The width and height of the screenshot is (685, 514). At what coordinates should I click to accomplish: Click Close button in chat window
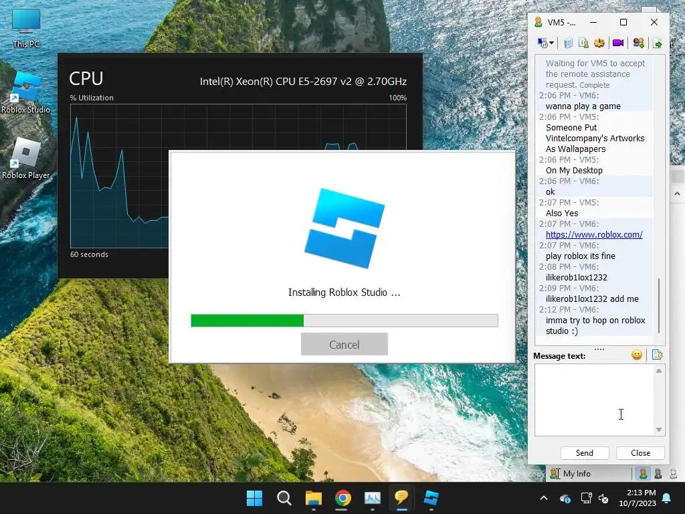click(x=640, y=453)
